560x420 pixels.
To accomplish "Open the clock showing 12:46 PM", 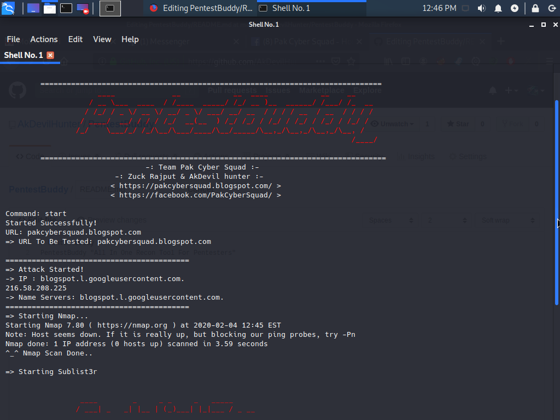I will tap(439, 8).
